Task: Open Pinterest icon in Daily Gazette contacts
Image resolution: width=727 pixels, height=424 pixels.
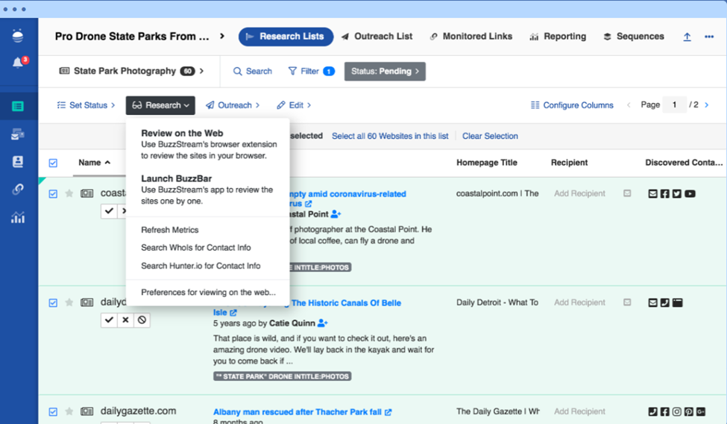Action: [x=689, y=411]
